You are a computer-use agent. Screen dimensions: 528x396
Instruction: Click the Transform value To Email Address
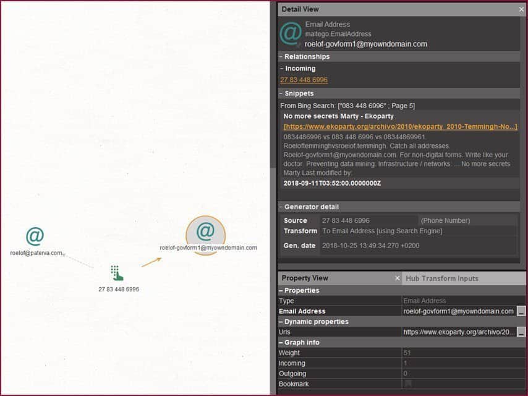point(382,231)
